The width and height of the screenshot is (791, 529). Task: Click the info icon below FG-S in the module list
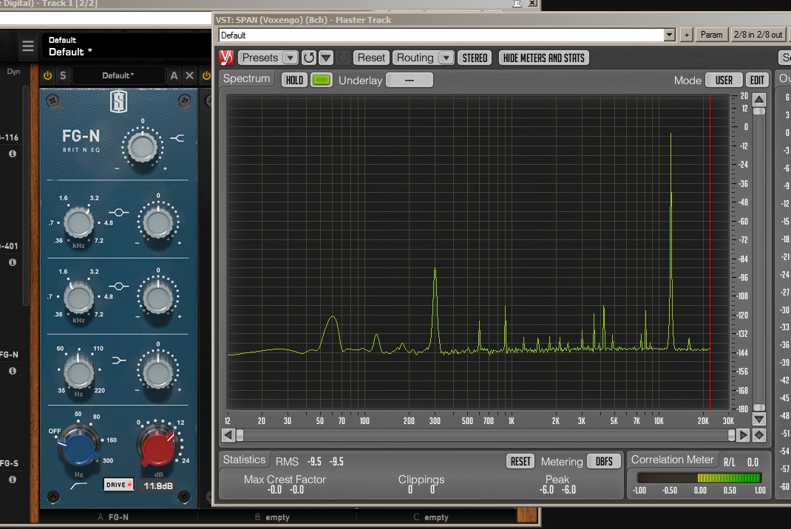12,479
